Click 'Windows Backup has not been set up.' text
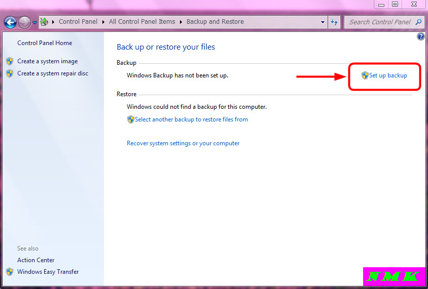Viewport: 428px width, 289px height. click(177, 75)
